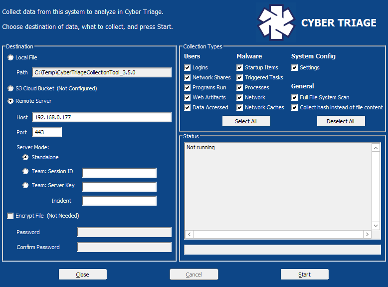The height and width of the screenshot is (287, 388).
Task: Choose S3 Cloud Bucket destination
Action: [x=10, y=89]
